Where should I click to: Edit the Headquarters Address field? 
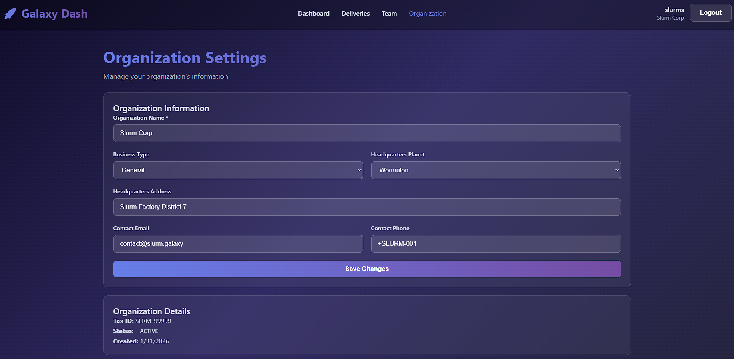pos(367,207)
